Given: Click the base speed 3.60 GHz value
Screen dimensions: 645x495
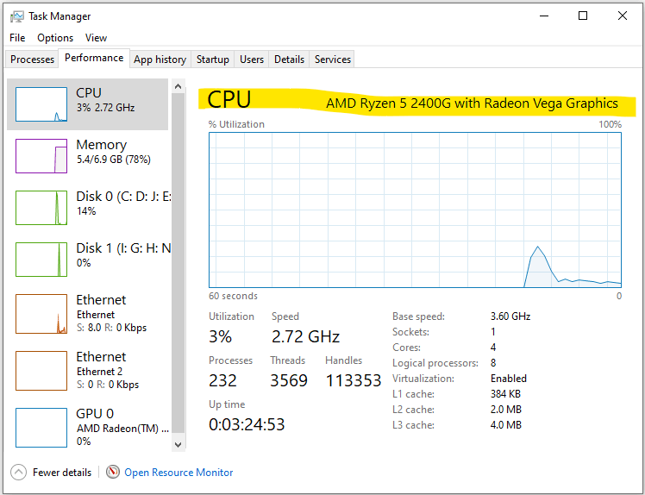Looking at the screenshot, I should (510, 316).
